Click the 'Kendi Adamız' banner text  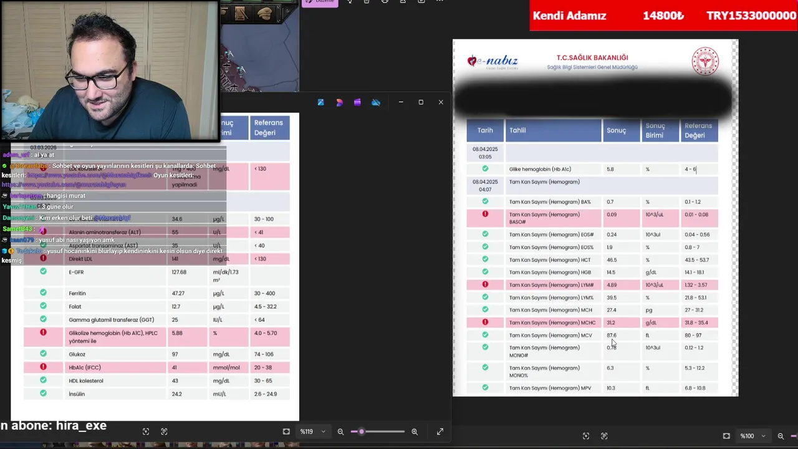[x=569, y=16]
